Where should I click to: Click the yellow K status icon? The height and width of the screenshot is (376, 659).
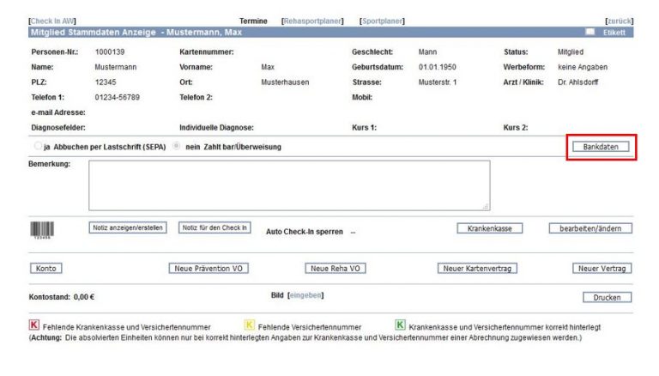click(x=250, y=325)
